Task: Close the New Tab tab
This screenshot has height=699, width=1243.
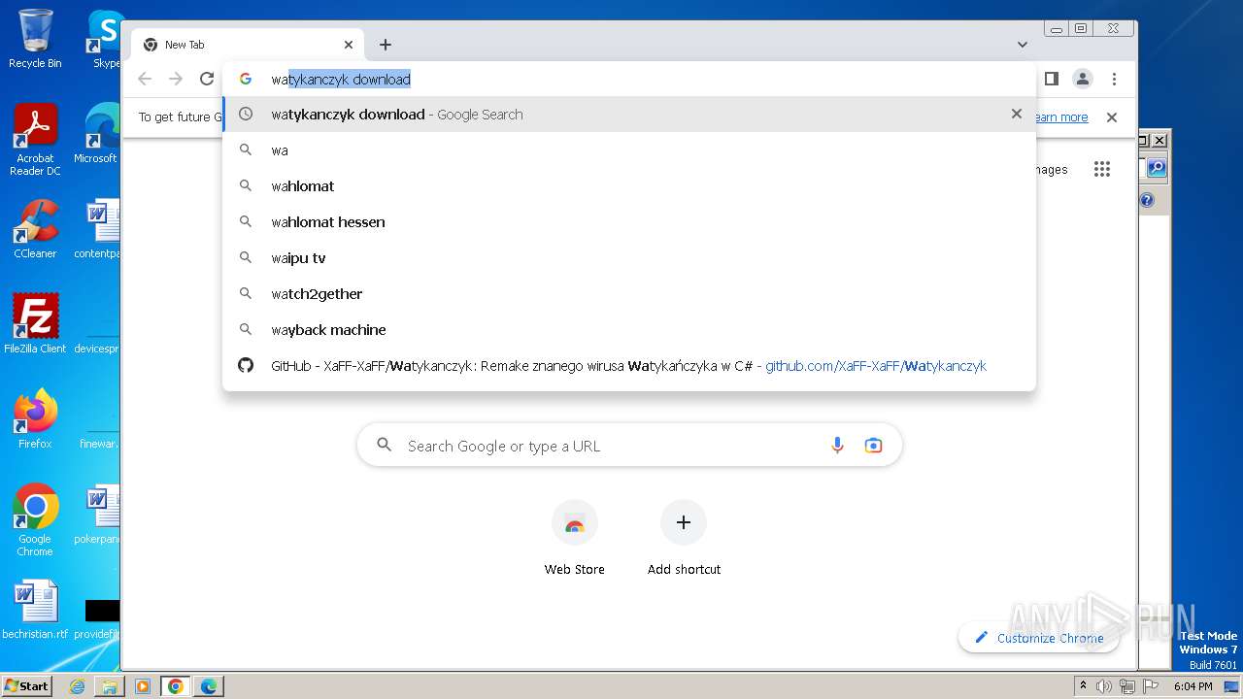Action: 349,45
